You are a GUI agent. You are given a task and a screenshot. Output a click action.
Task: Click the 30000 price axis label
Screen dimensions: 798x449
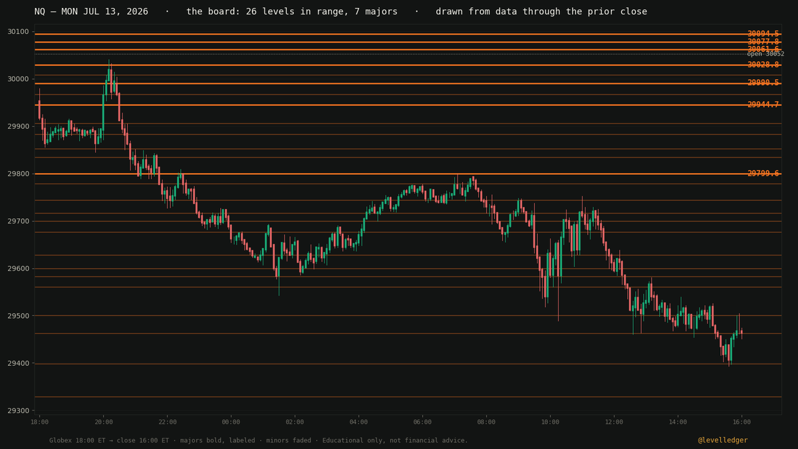tap(18, 79)
